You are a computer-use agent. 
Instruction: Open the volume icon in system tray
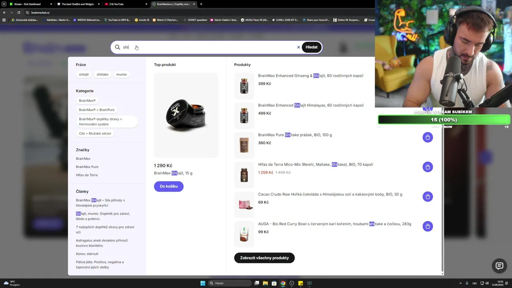pos(487,283)
